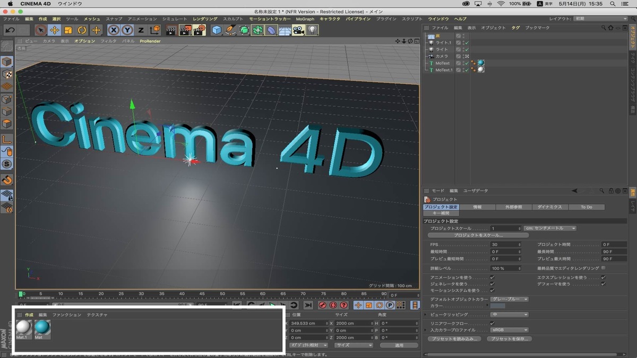This screenshot has width=637, height=358.
Task: Expand the ビュークリッピング row triangle
Action: (426, 315)
